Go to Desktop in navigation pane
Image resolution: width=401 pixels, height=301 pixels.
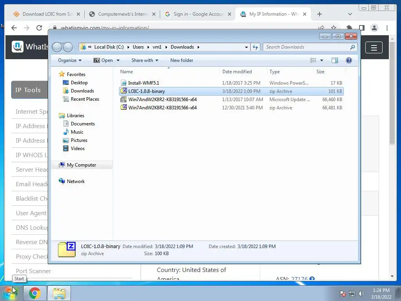79,83
